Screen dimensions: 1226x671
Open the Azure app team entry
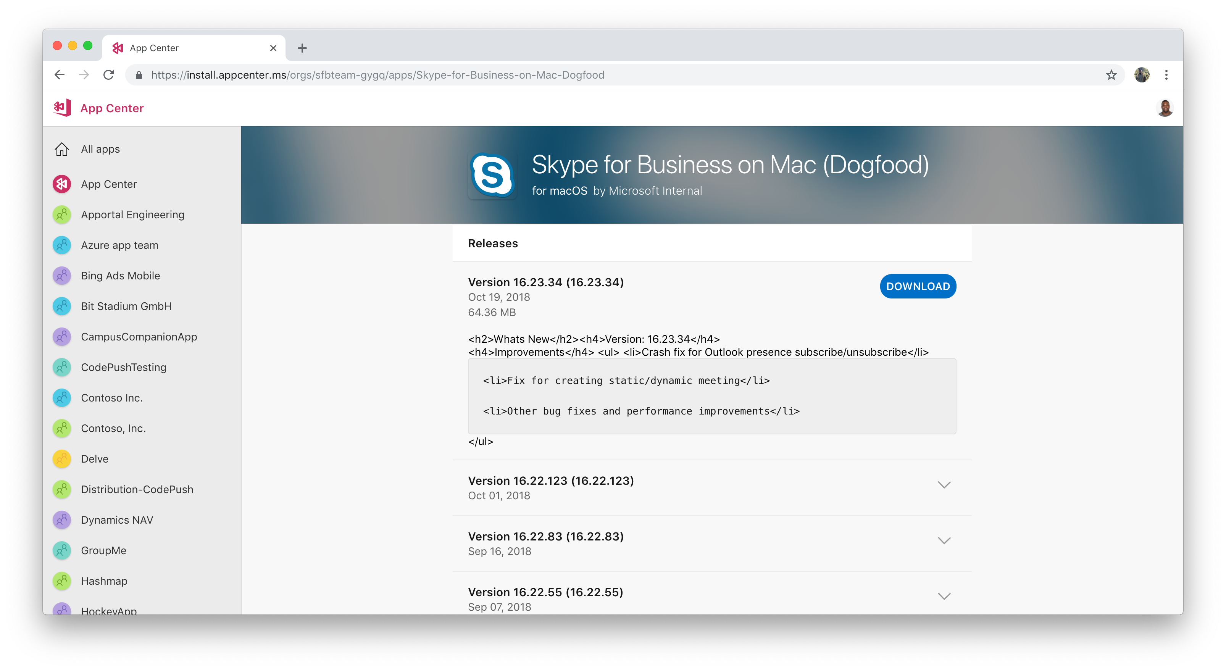pyautogui.click(x=120, y=245)
